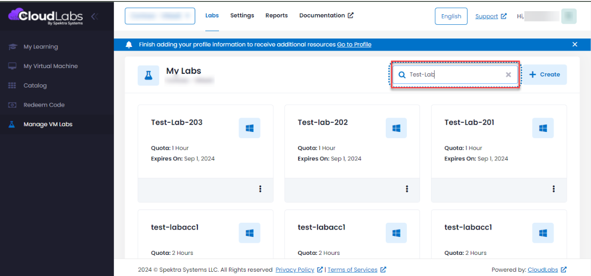The height and width of the screenshot is (276, 591).
Task: Switch to the Settings tab
Action: coord(242,15)
